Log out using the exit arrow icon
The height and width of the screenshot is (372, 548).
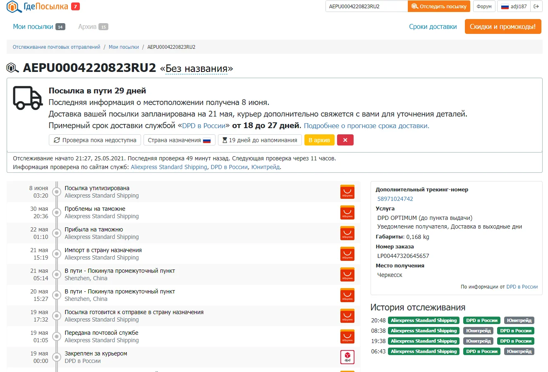tap(536, 6)
